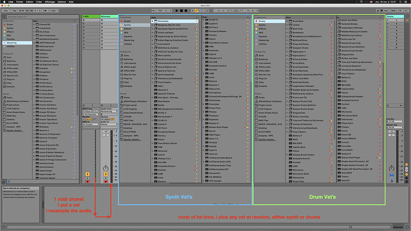
Task: Open the MIDI To No Output dropdown
Action: coord(91,124)
